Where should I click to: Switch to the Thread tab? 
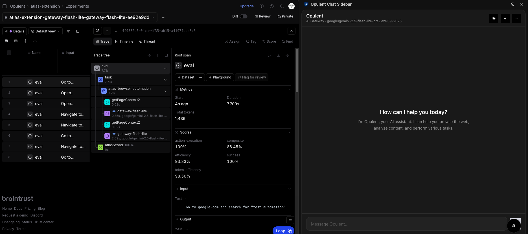(147, 41)
